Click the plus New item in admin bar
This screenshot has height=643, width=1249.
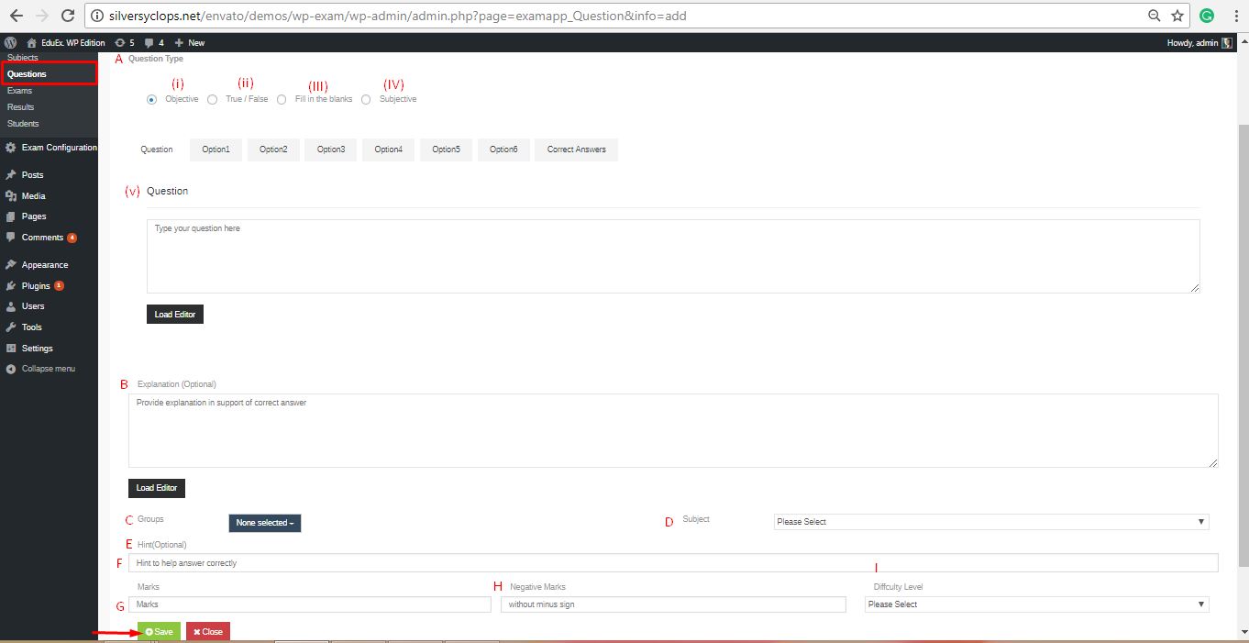click(x=190, y=42)
